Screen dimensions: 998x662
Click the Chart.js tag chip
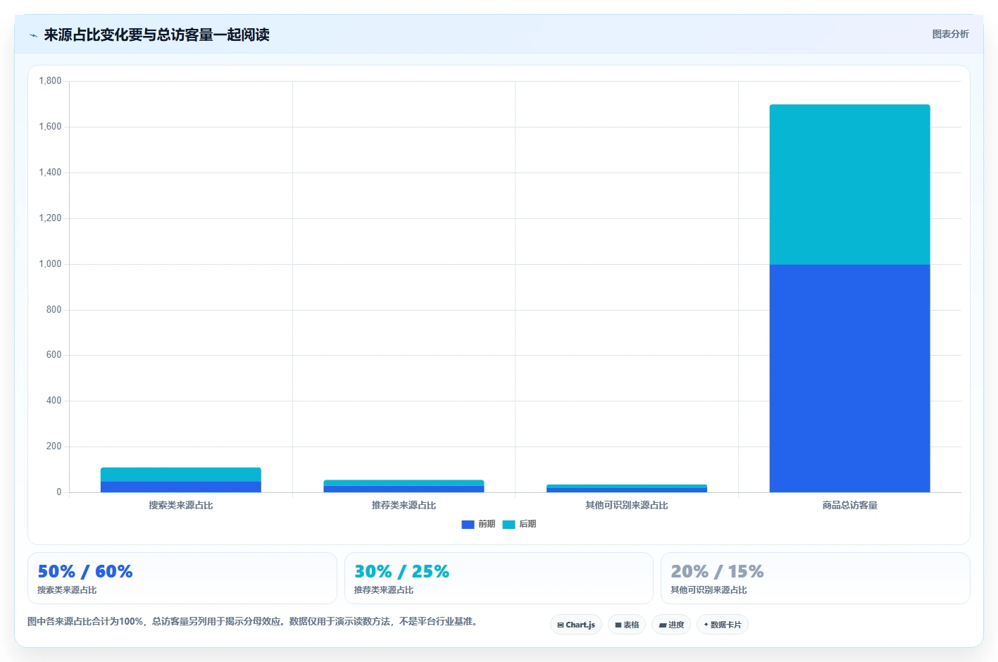coord(576,625)
